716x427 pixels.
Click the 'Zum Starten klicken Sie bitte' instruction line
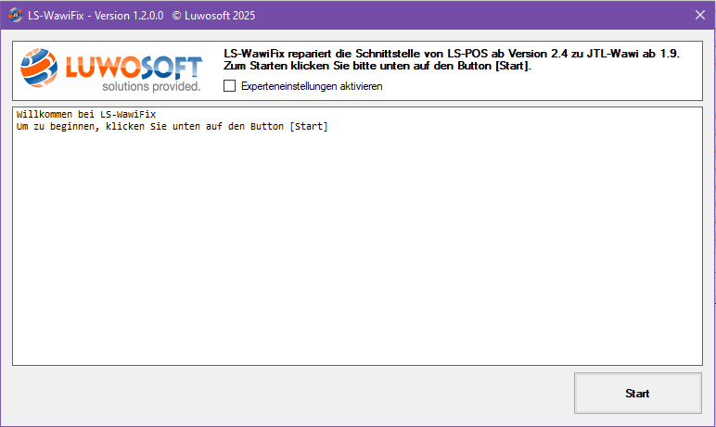[377, 66]
